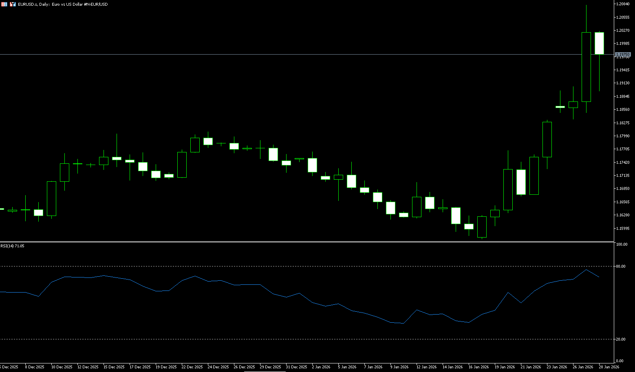Viewport: 635px width, 372px height.
Task: Grab the divider between price chart and RSI
Action: (306, 242)
